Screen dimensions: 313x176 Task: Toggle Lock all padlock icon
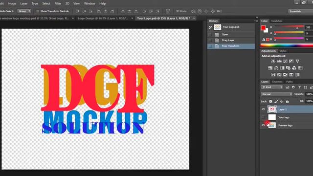point(287,101)
